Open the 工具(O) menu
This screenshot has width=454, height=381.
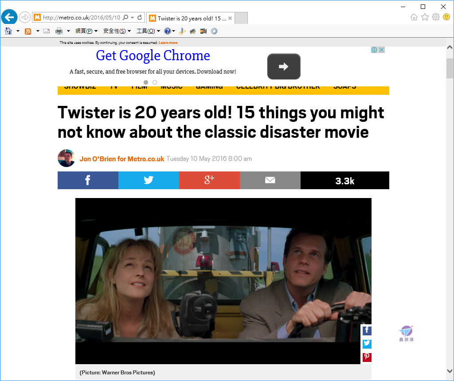coord(148,31)
